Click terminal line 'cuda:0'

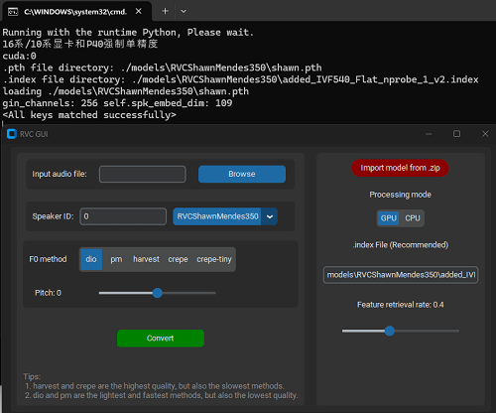click(19, 56)
